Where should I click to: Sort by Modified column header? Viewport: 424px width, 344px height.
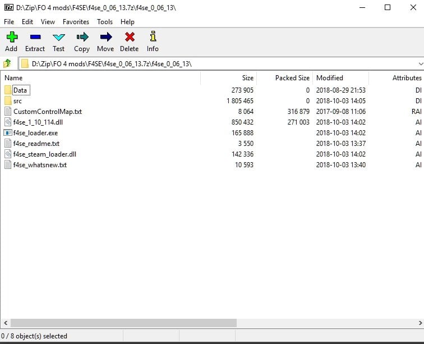pyautogui.click(x=340, y=78)
